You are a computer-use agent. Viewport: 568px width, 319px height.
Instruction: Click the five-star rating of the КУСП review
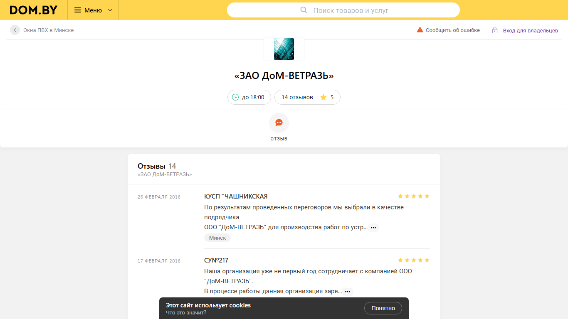click(414, 196)
